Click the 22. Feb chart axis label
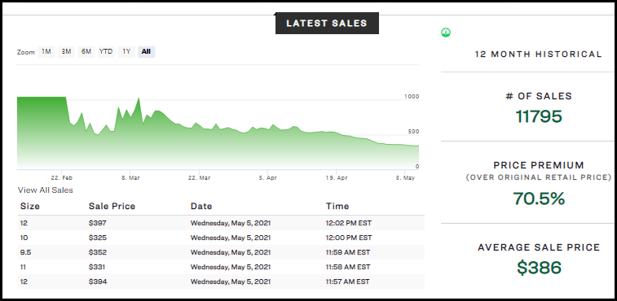Image resolution: width=617 pixels, height=301 pixels. click(x=62, y=178)
